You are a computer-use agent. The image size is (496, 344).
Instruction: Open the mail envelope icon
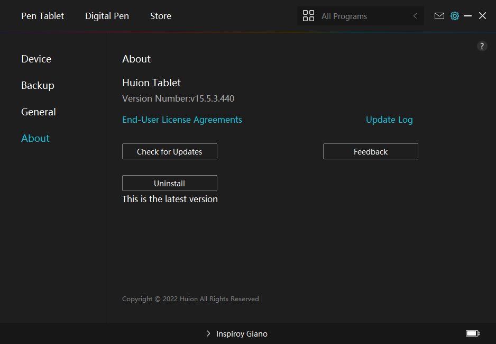pos(439,16)
